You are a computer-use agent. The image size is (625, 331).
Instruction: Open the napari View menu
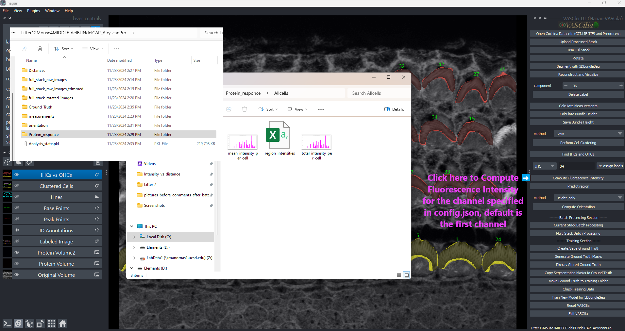18,11
